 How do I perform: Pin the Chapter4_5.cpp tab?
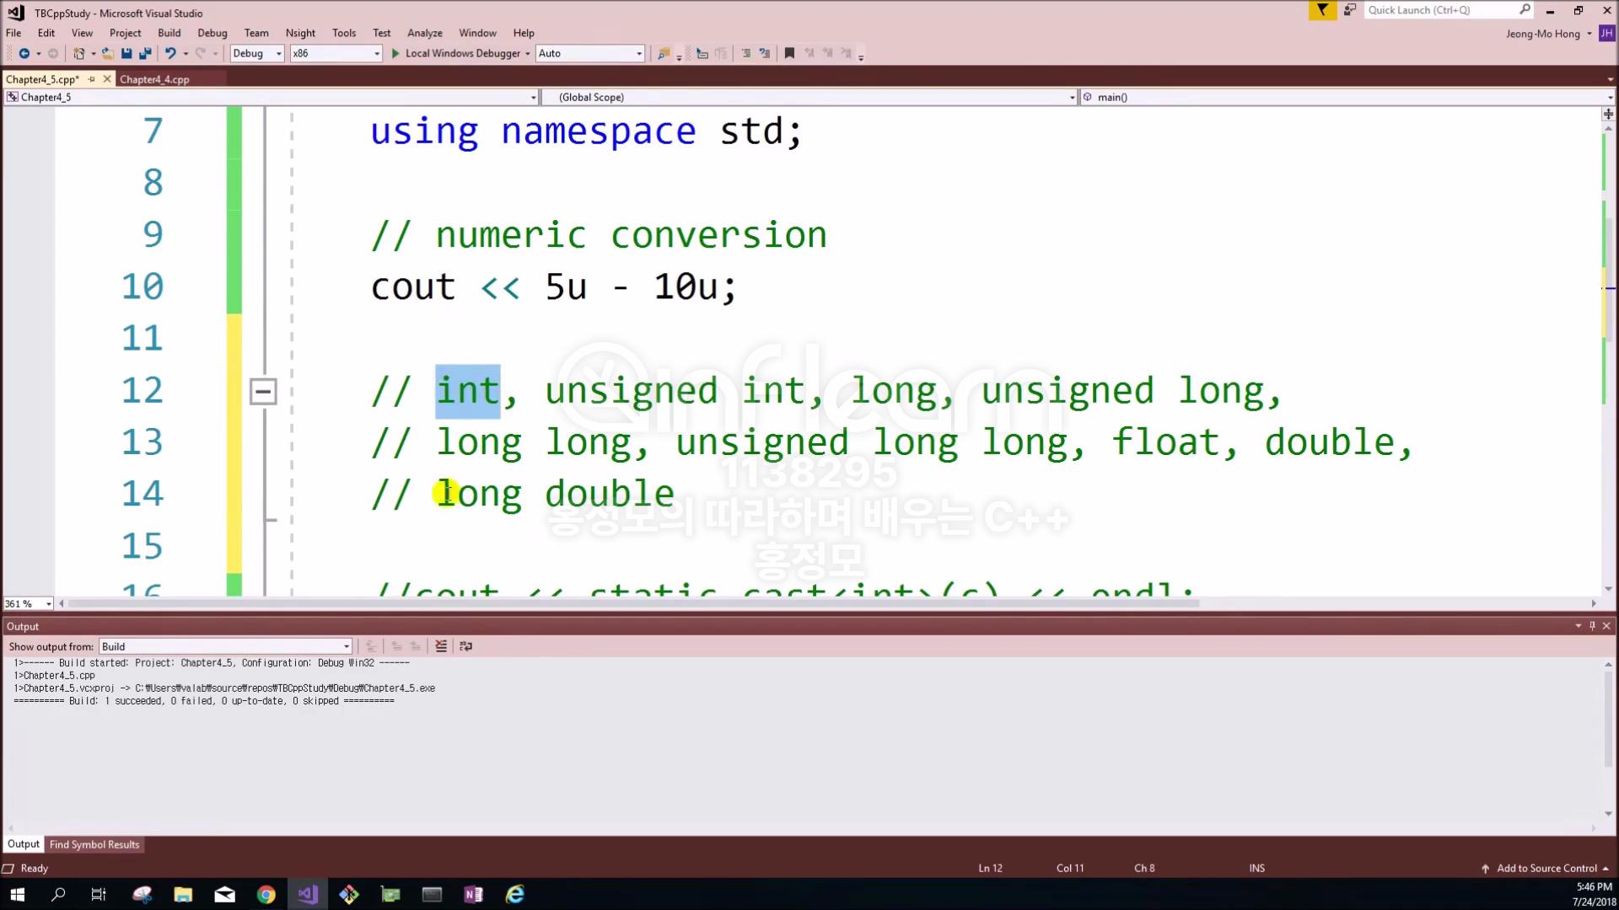(x=91, y=79)
